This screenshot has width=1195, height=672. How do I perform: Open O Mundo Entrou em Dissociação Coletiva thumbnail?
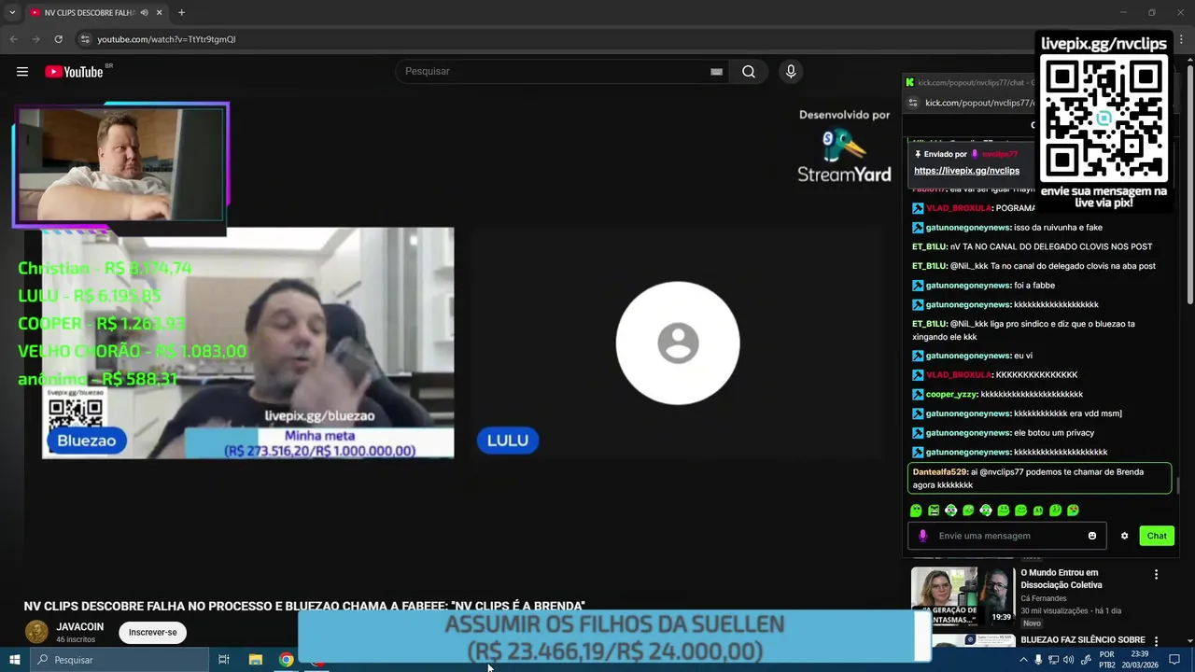(x=963, y=595)
